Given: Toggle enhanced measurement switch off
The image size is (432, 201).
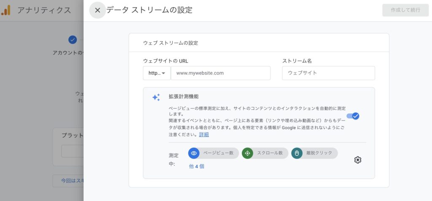Looking at the screenshot, I should [353, 116].
